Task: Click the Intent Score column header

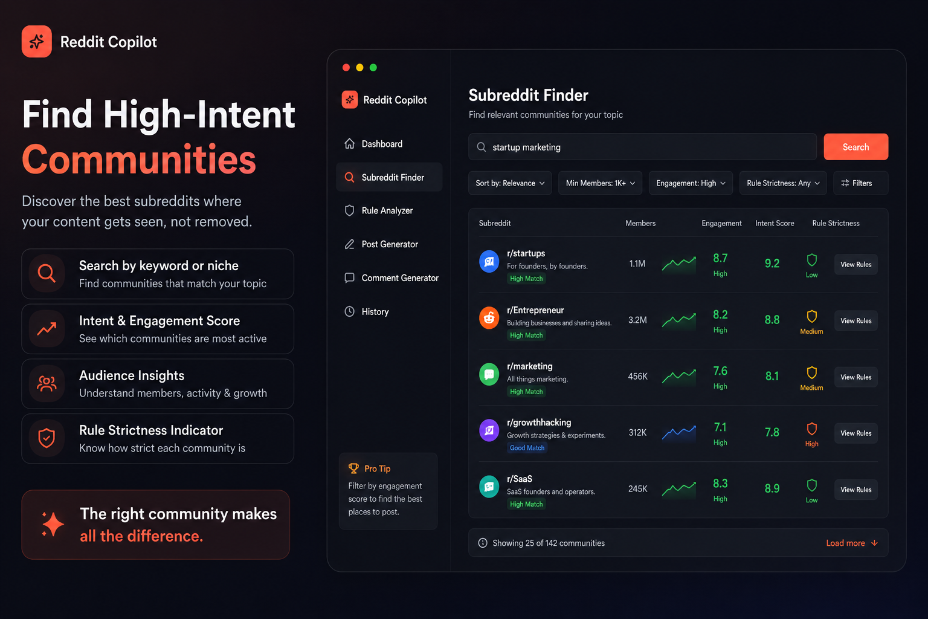Action: [x=775, y=223]
